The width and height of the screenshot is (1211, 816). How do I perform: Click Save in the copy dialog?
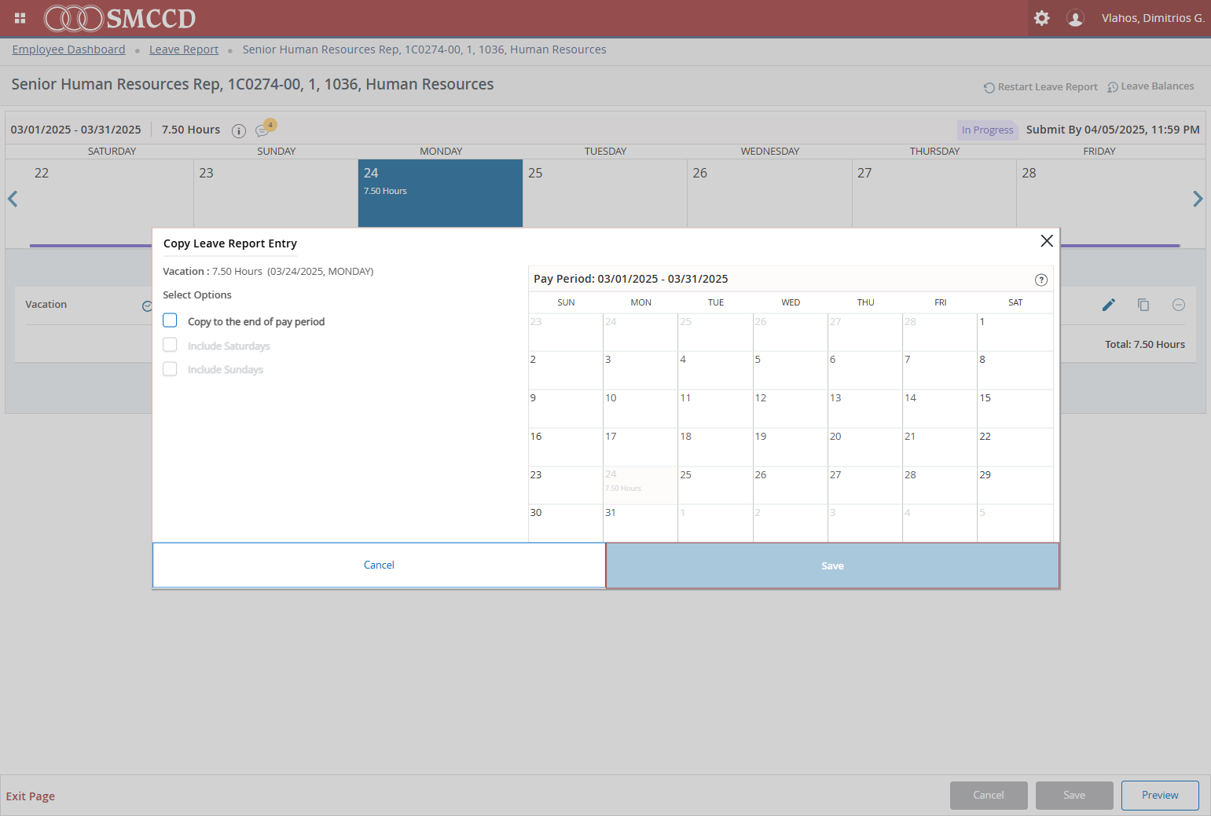tap(832, 565)
